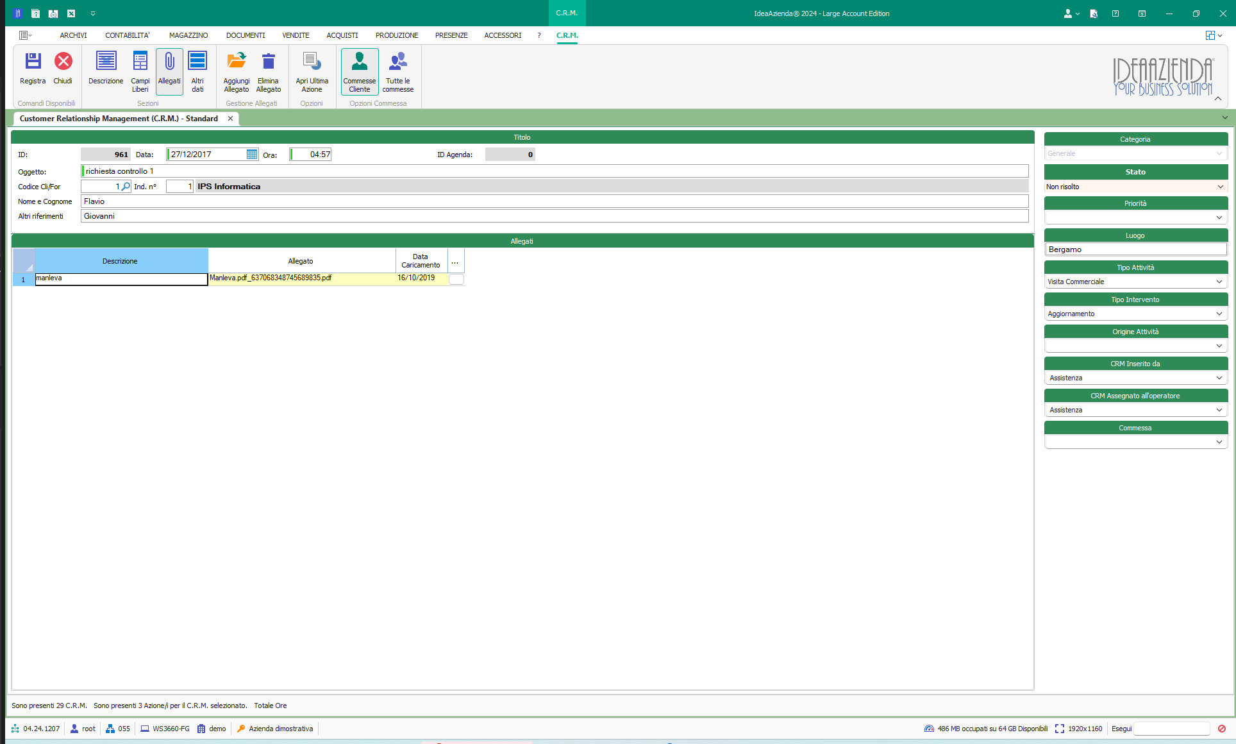The height and width of the screenshot is (744, 1236).
Task: Expand the Stato dropdown showing Non risolto
Action: 1220,187
